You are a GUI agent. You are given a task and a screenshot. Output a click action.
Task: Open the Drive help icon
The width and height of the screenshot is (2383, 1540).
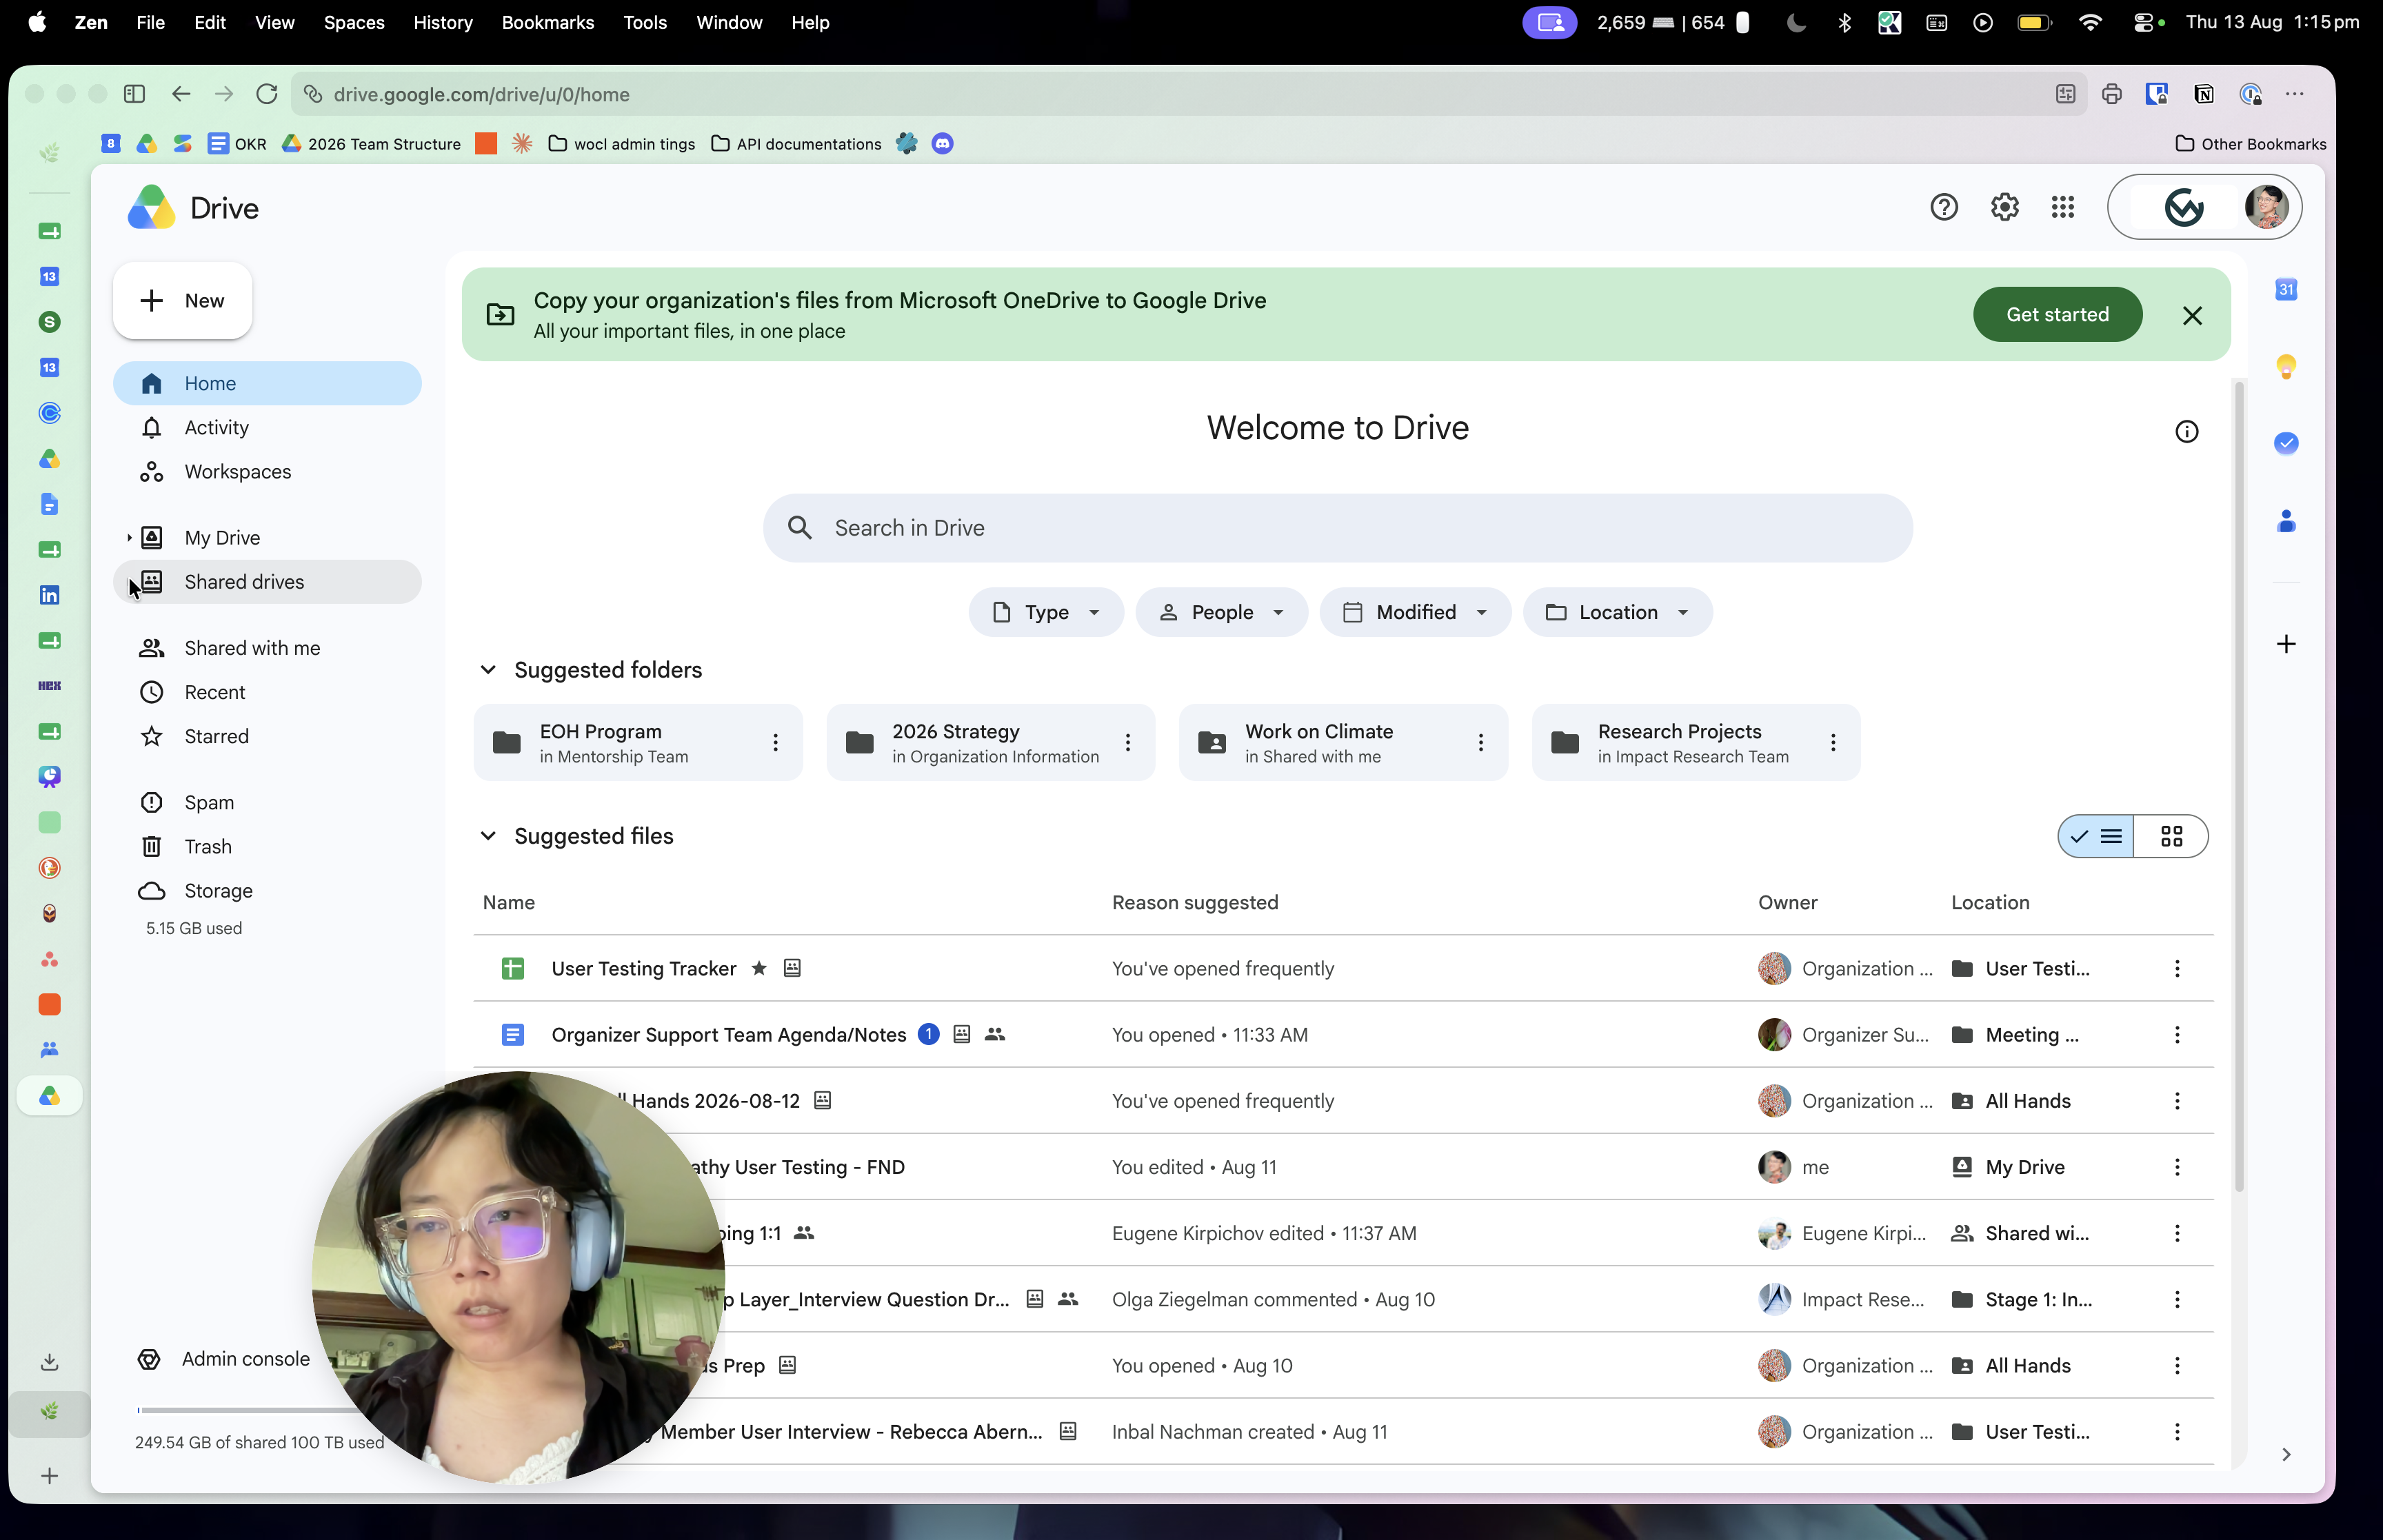(1943, 207)
